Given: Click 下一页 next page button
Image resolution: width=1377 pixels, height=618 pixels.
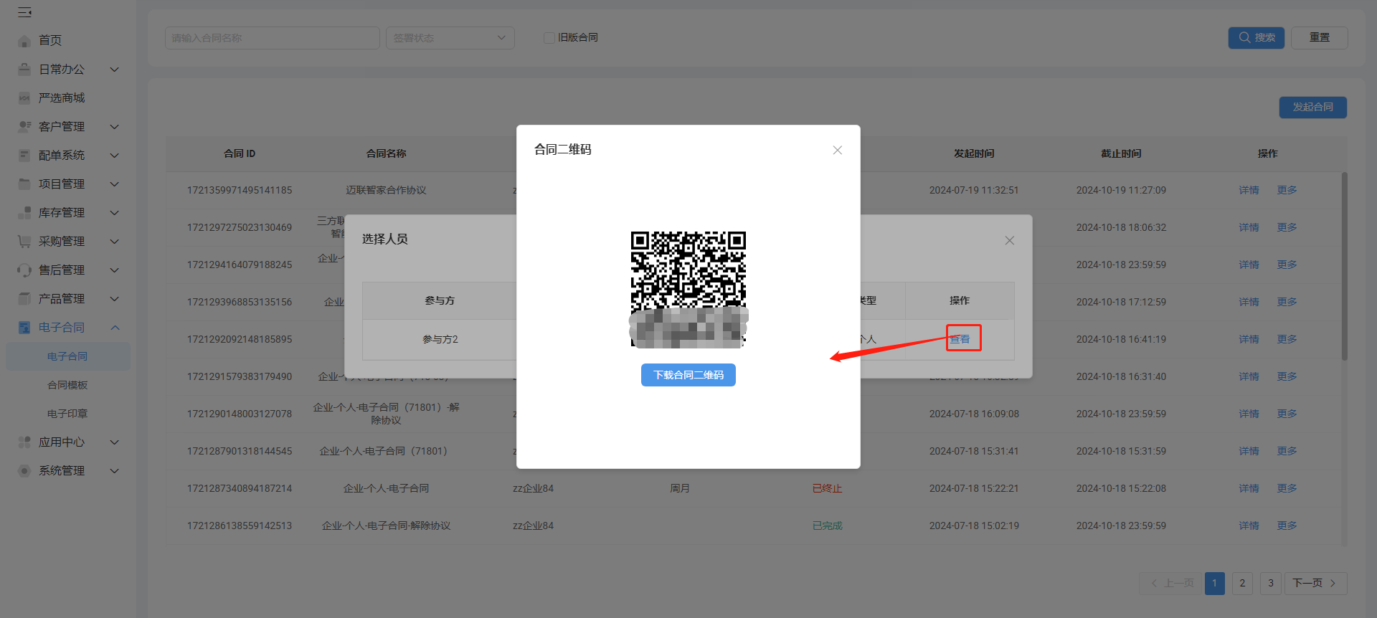Looking at the screenshot, I should coord(1315,584).
